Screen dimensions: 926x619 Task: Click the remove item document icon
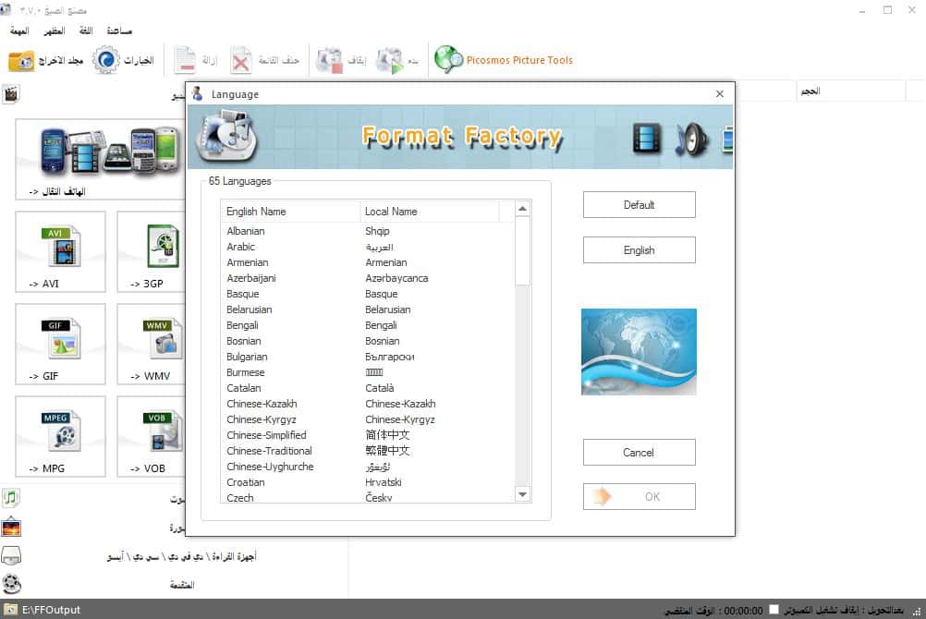click(186, 60)
